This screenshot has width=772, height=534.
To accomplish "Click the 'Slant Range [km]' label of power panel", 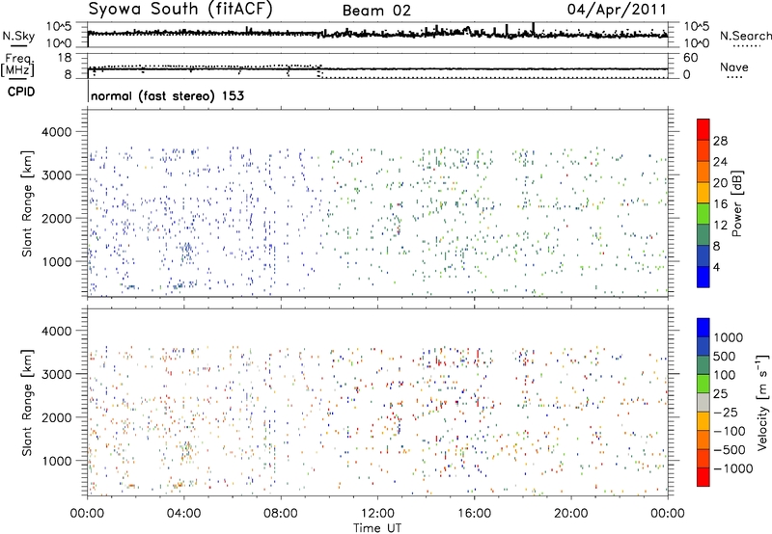I will point(27,204).
